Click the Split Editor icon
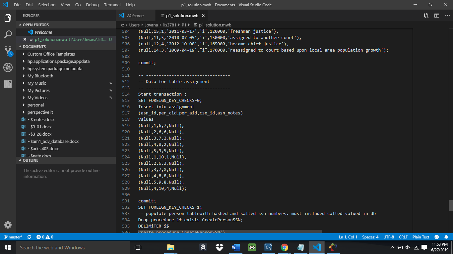The width and height of the screenshot is (453, 254). pos(437,16)
